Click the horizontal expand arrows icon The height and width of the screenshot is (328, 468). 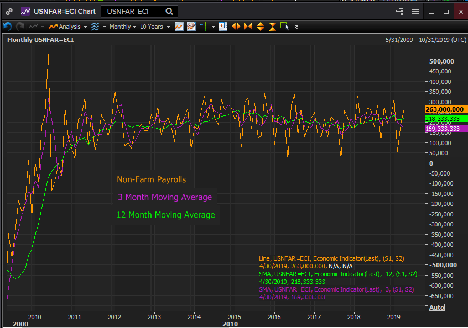pos(236,27)
